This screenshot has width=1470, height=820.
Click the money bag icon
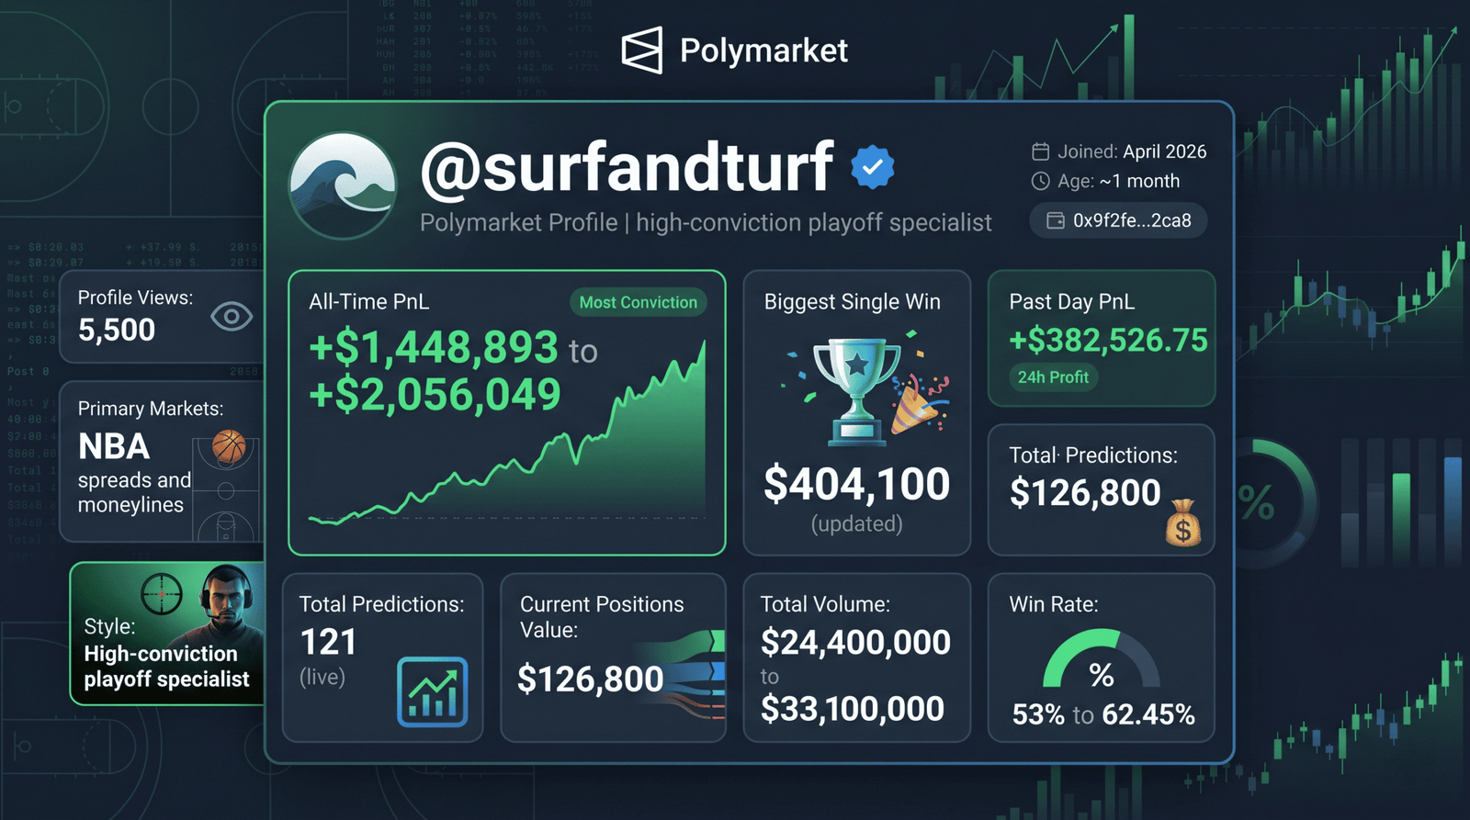tap(1183, 522)
